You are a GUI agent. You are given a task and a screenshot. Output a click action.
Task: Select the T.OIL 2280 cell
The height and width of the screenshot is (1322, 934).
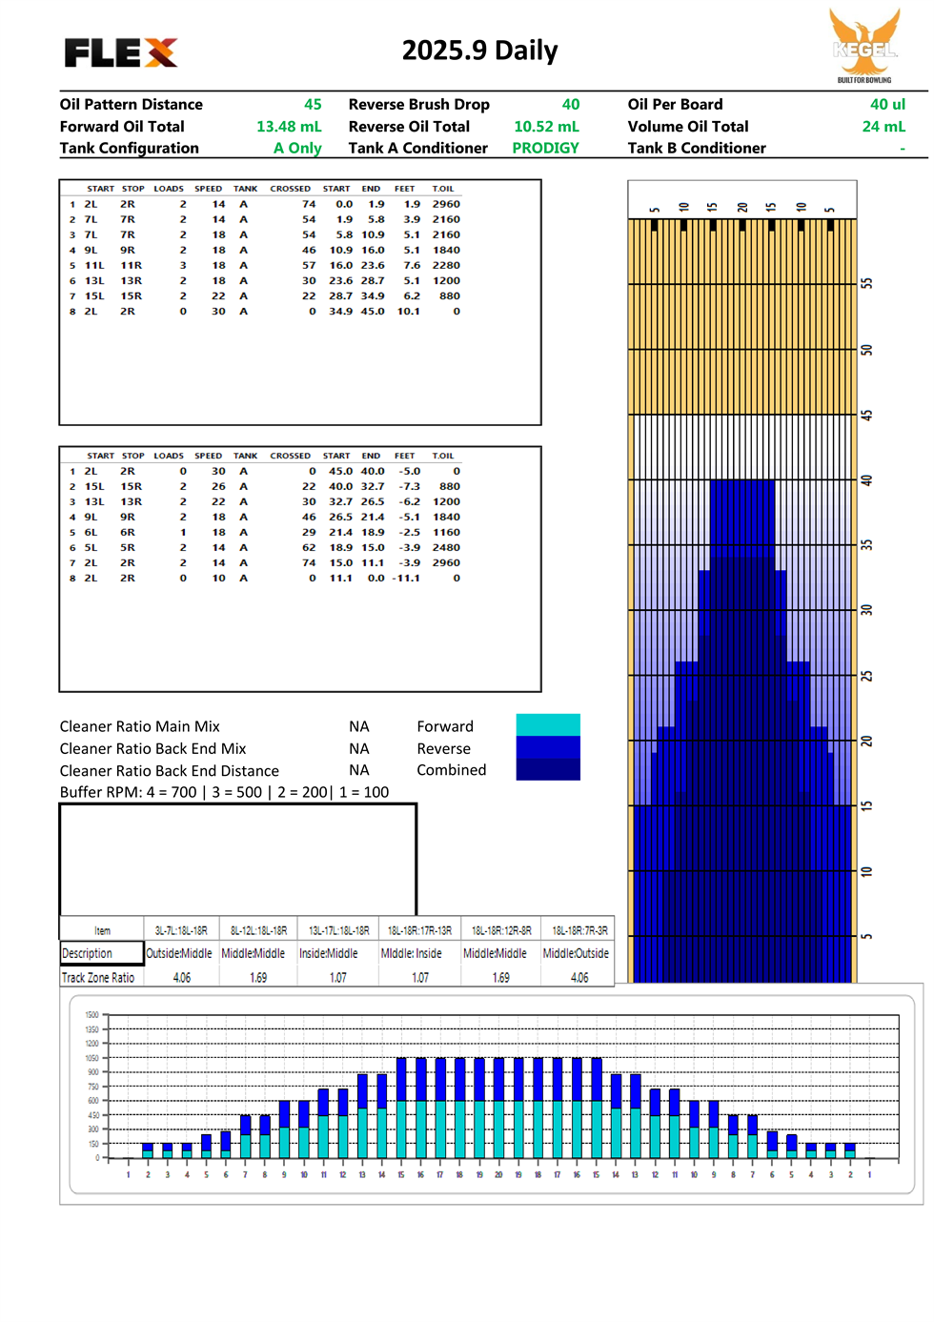coord(446,266)
